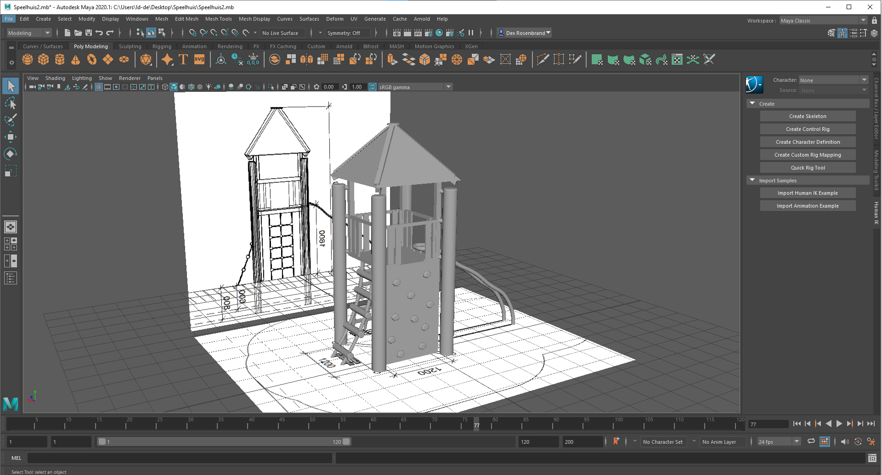Toggle the Auto Keyframe button
The width and height of the screenshot is (882, 475).
858,441
